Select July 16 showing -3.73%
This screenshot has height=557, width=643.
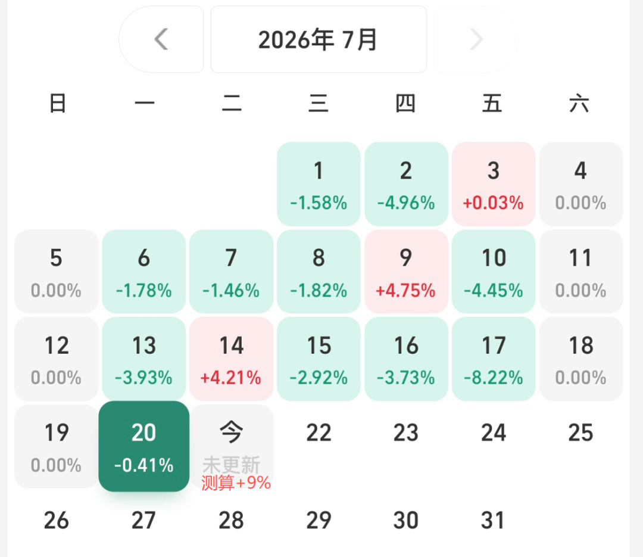coord(406,359)
